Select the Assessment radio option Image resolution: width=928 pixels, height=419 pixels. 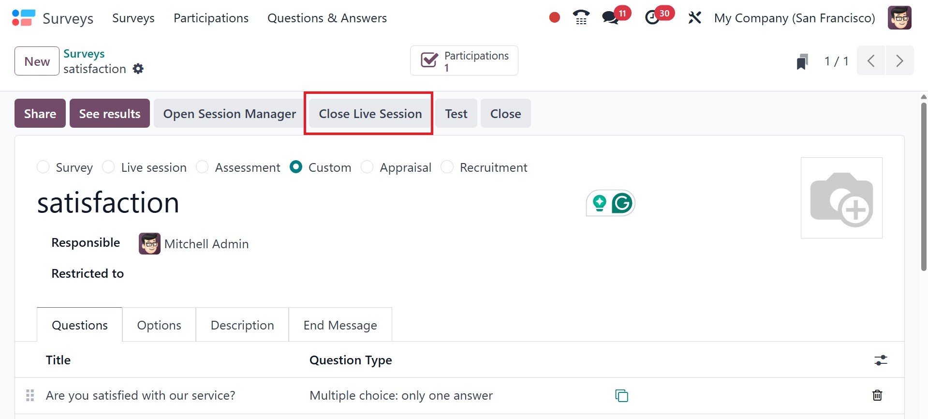(x=202, y=167)
